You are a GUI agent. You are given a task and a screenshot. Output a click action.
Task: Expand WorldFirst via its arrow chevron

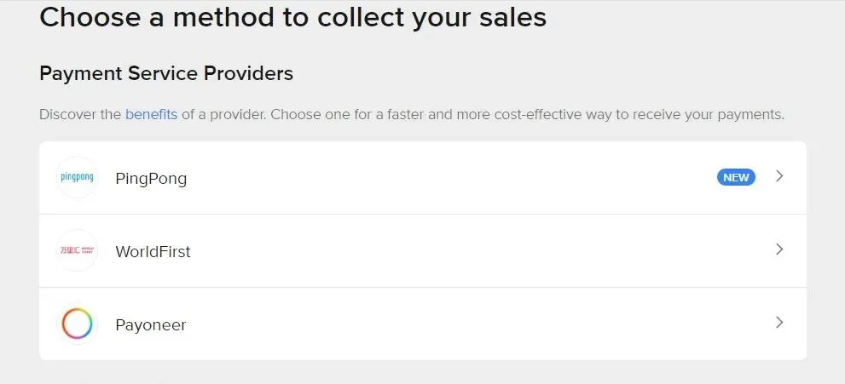[x=779, y=249]
